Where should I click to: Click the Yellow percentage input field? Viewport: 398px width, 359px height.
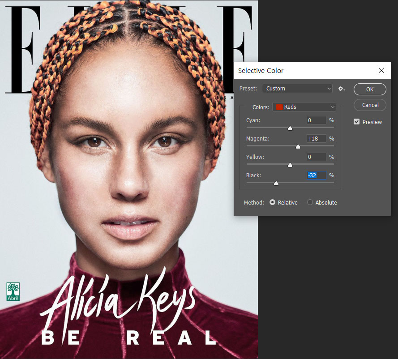[x=316, y=157]
